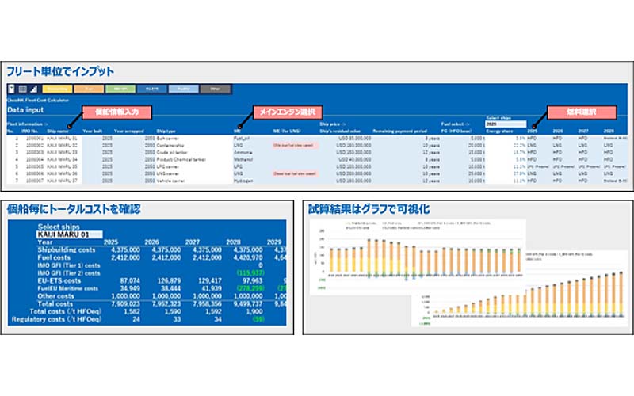Click the FC (HFO base) column header
The height and width of the screenshot is (396, 634).
[457, 131]
